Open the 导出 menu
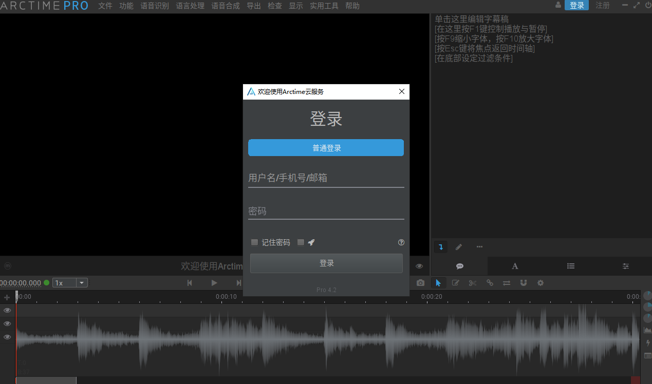This screenshot has width=652, height=384. [x=253, y=6]
